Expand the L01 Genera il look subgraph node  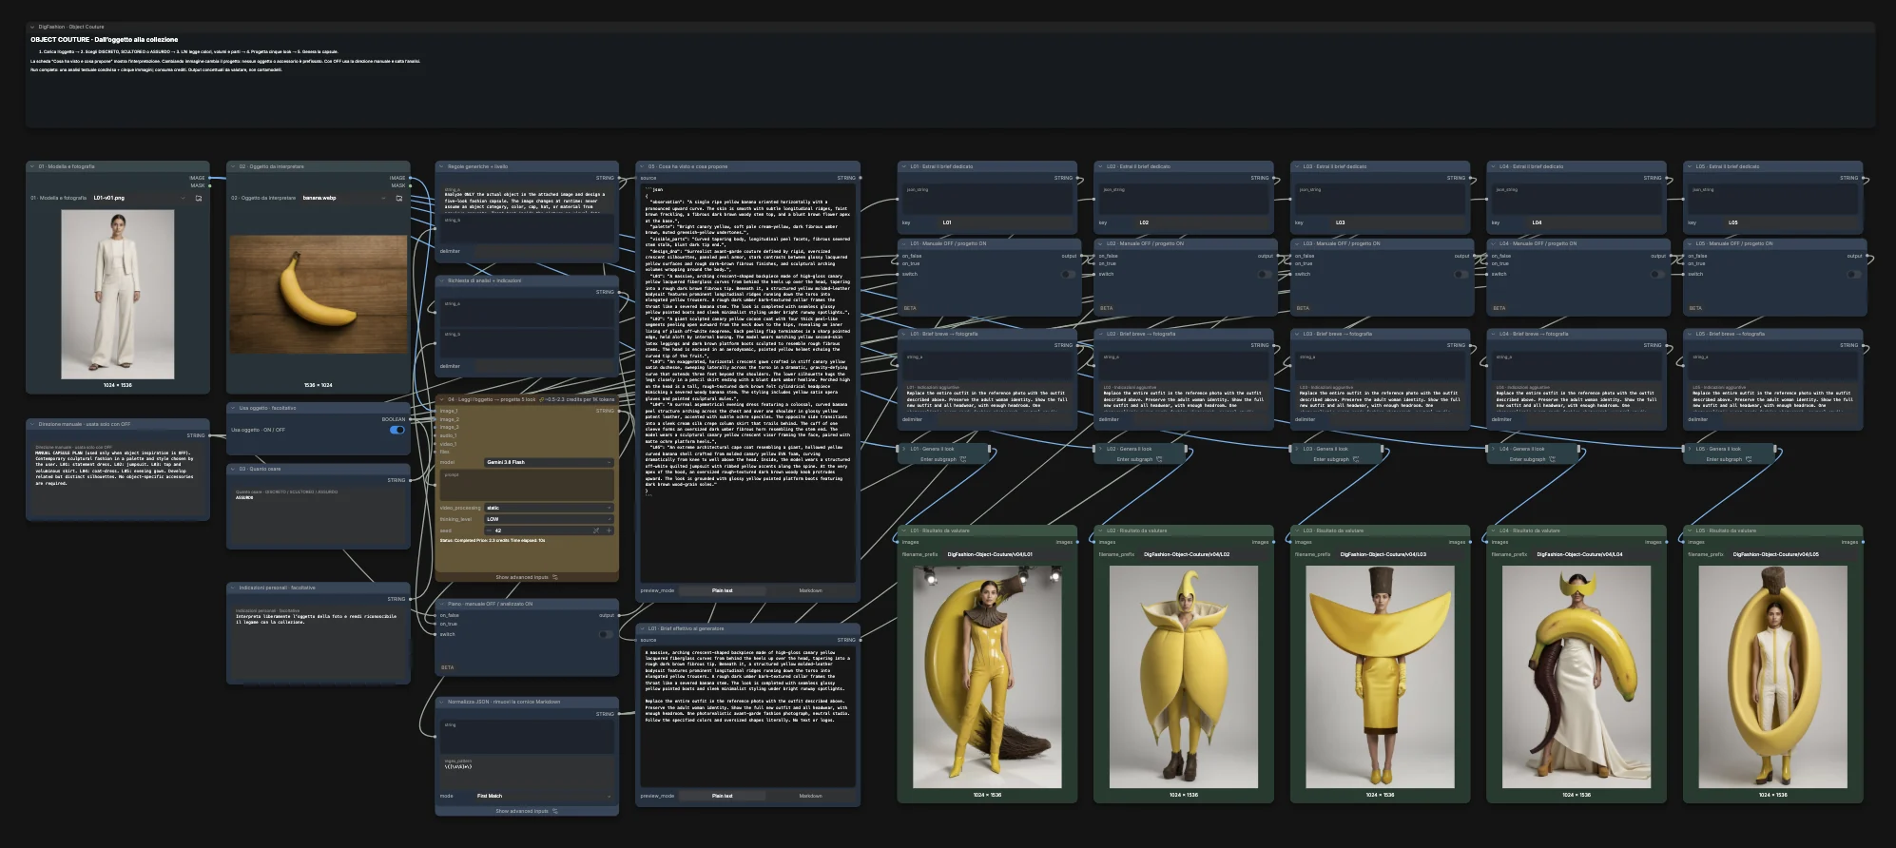coord(904,449)
